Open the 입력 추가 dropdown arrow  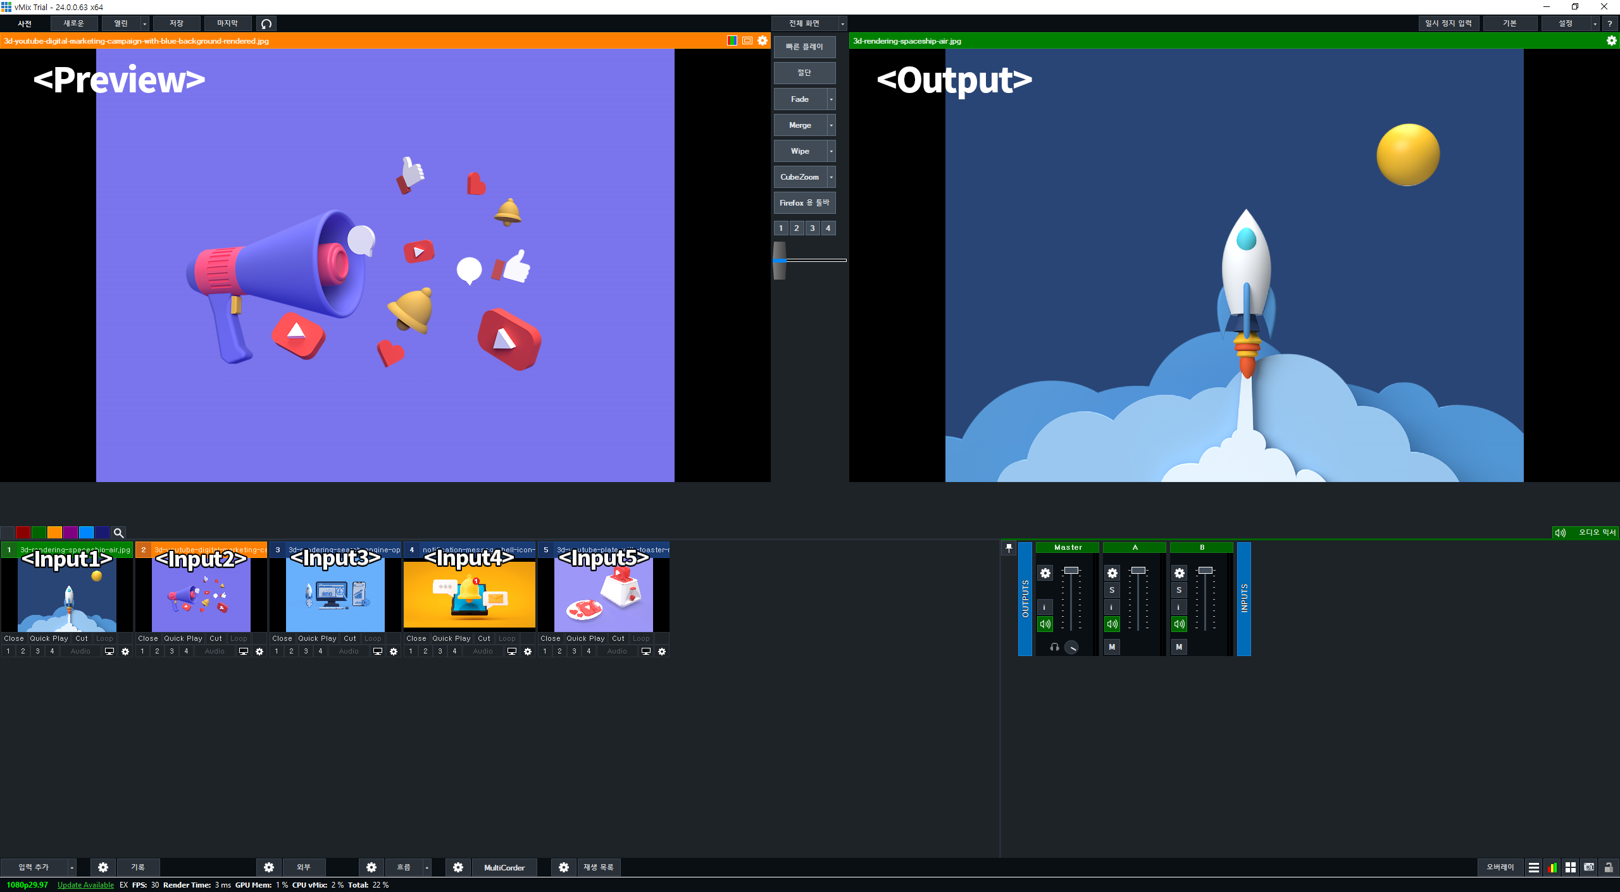(x=72, y=867)
